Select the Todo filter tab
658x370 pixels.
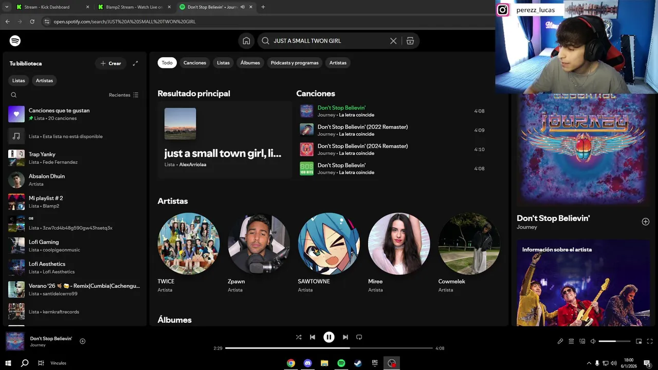pyautogui.click(x=167, y=63)
